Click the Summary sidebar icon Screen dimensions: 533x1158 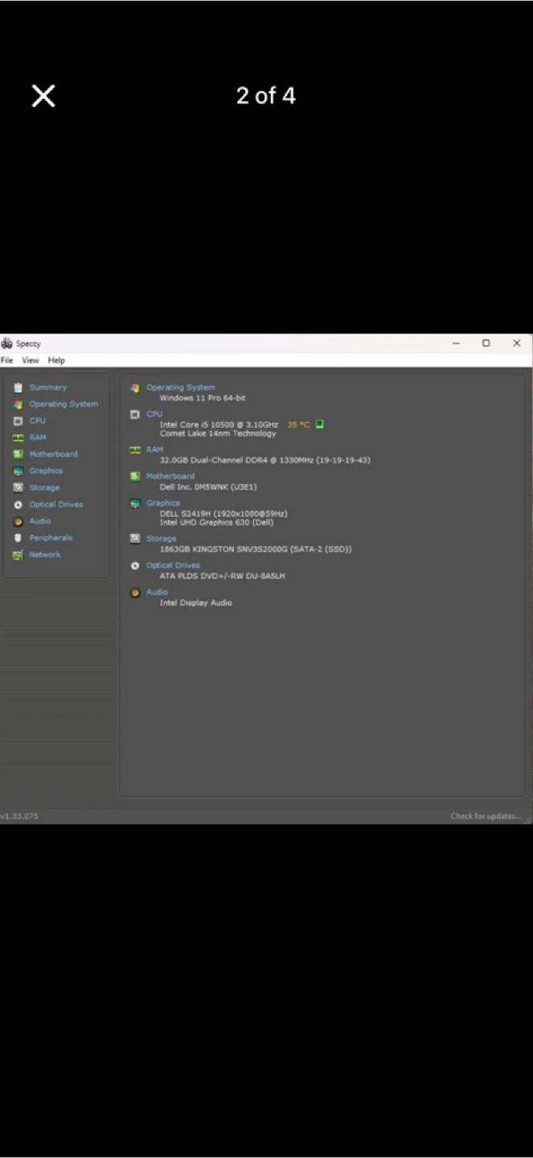[18, 388]
